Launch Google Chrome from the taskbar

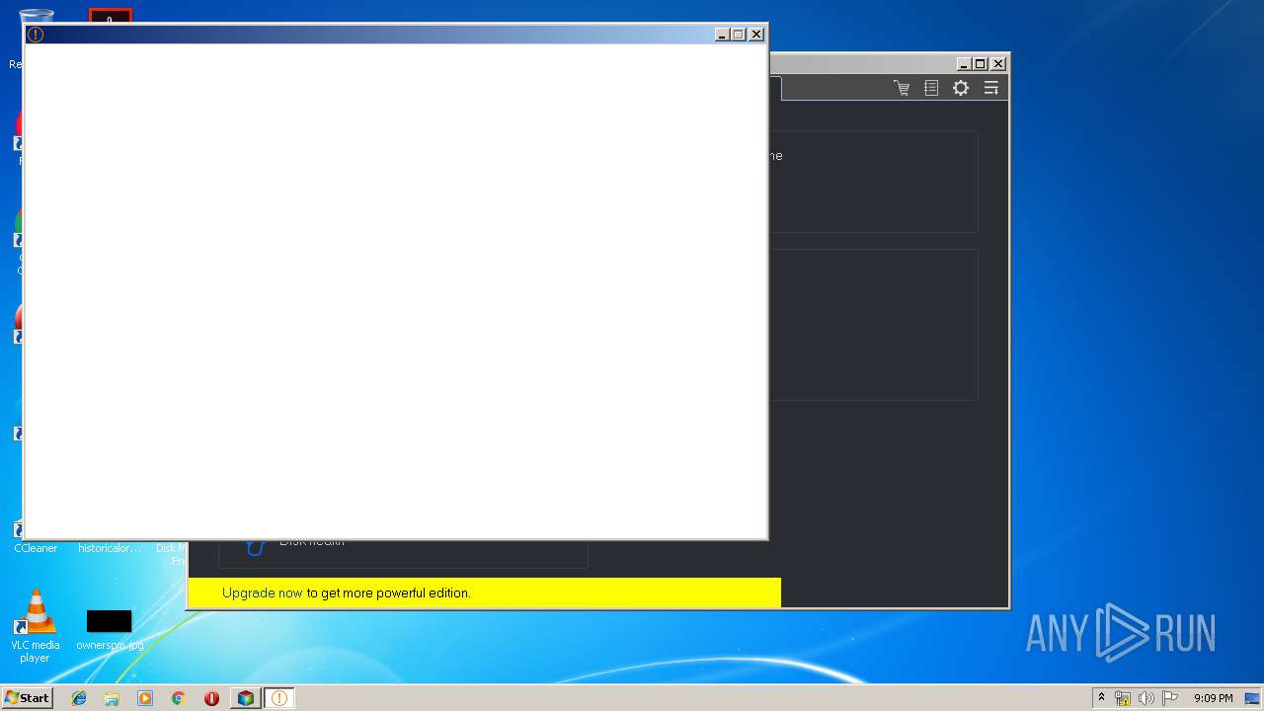click(179, 698)
